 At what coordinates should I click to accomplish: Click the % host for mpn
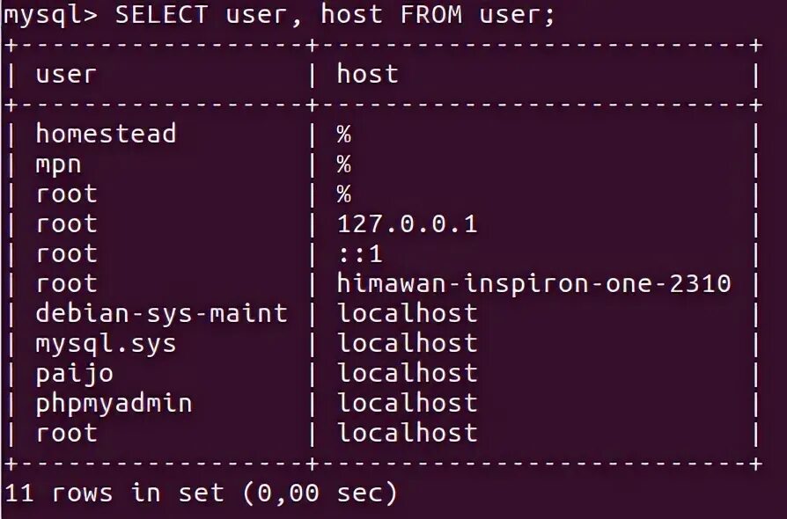(344, 164)
